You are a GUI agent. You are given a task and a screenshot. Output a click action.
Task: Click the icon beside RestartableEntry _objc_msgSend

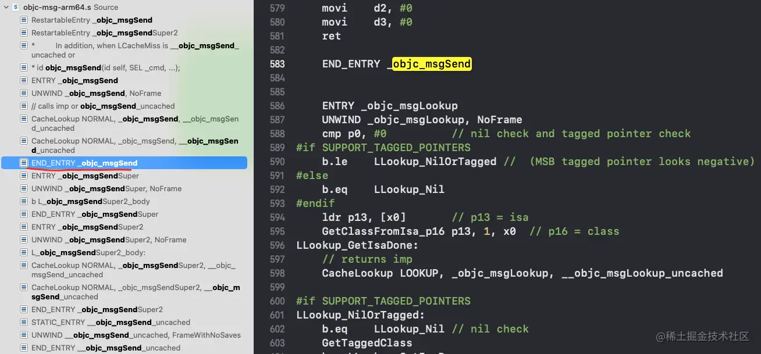pos(24,20)
